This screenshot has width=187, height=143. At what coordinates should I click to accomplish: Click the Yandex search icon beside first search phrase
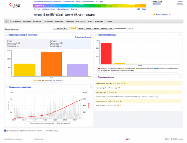(122, 83)
